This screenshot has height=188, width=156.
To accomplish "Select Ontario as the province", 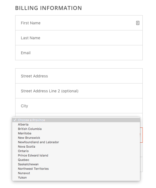I will [x=76, y=151].
